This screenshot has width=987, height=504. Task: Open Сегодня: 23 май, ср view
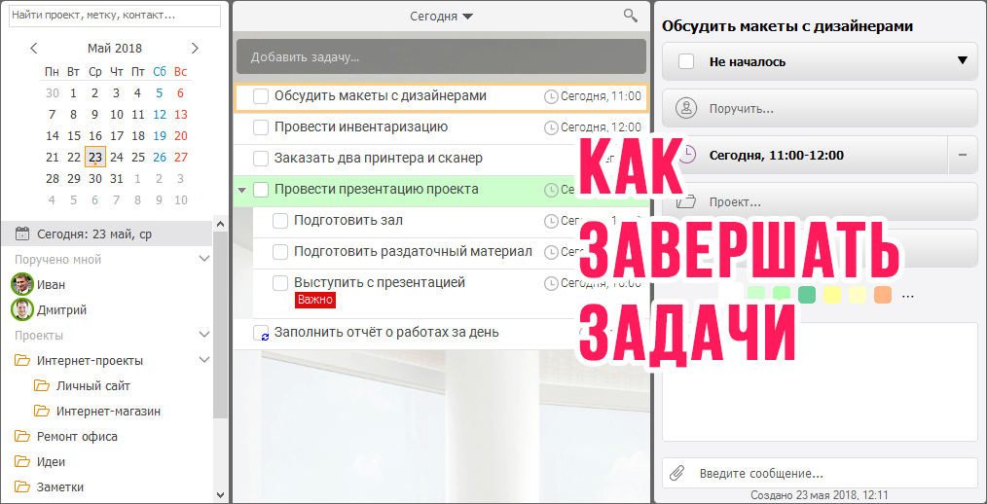[x=106, y=234]
